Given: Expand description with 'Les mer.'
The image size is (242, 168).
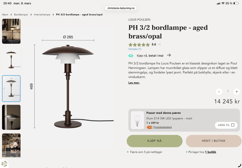Looking at the screenshot, I should point(134,83).
